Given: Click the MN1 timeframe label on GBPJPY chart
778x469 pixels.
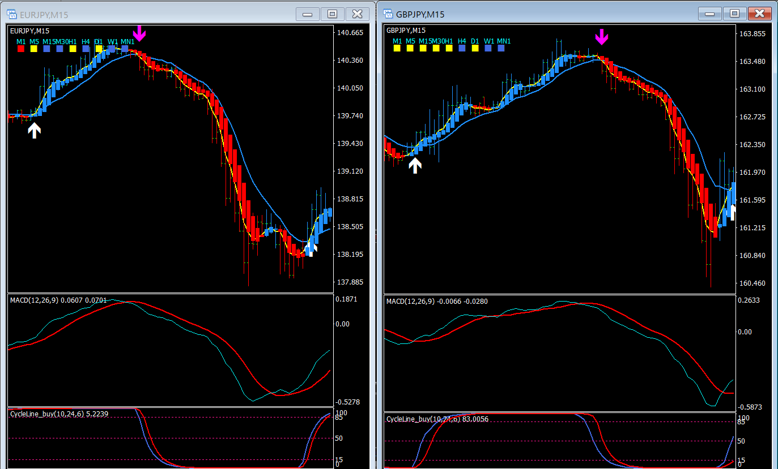Looking at the screenshot, I should click(x=504, y=41).
